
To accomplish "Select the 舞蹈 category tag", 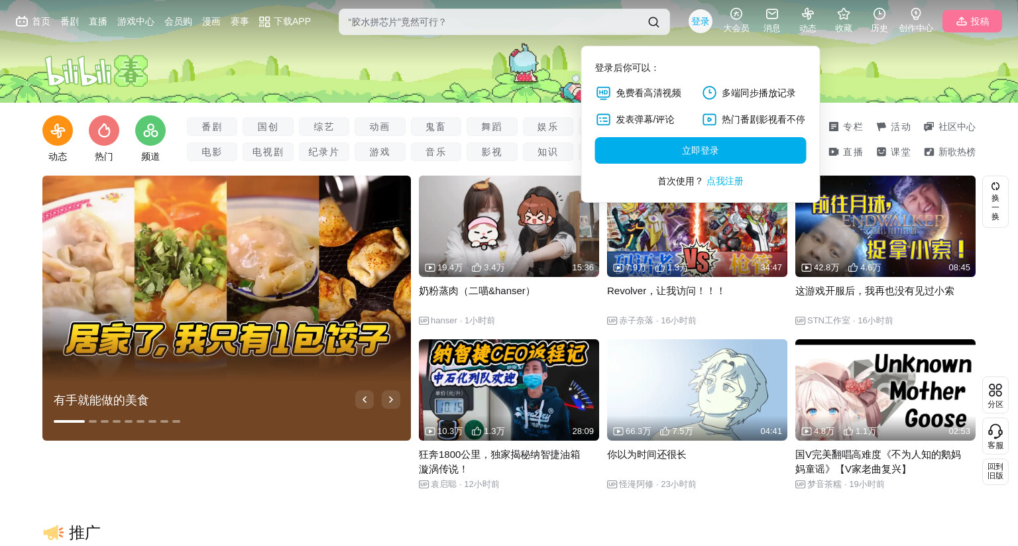I will coord(492,127).
